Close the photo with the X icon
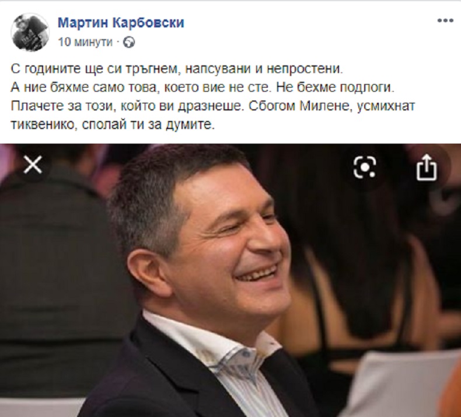 (33, 165)
